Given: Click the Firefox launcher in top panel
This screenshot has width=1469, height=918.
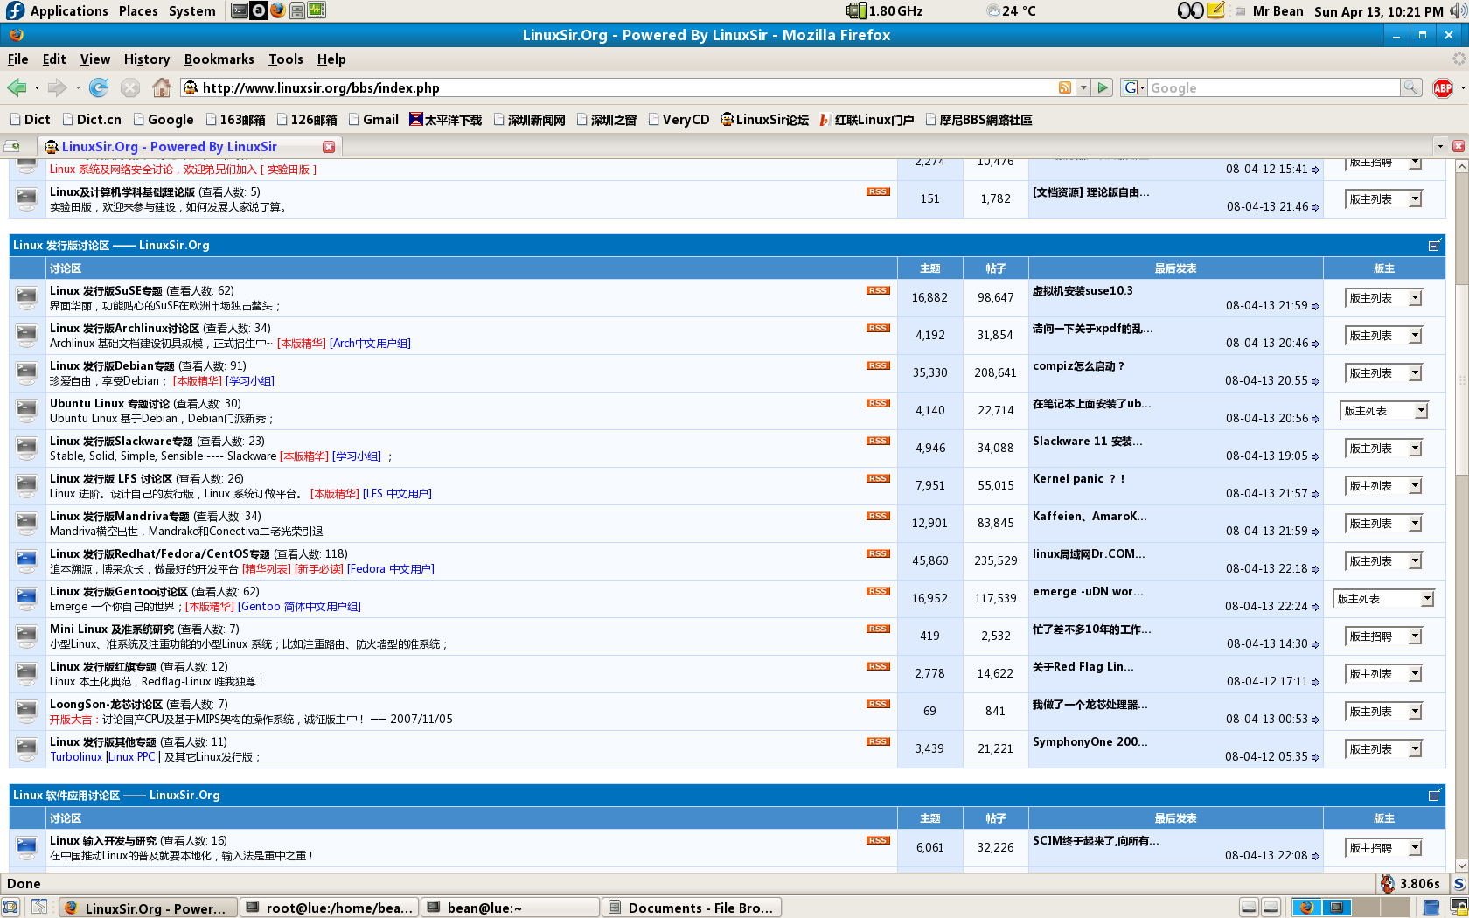Looking at the screenshot, I should [x=277, y=10].
